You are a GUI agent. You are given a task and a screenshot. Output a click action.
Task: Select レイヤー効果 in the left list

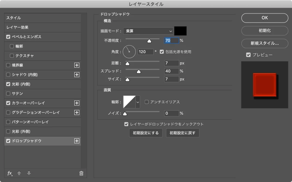coord(43,27)
